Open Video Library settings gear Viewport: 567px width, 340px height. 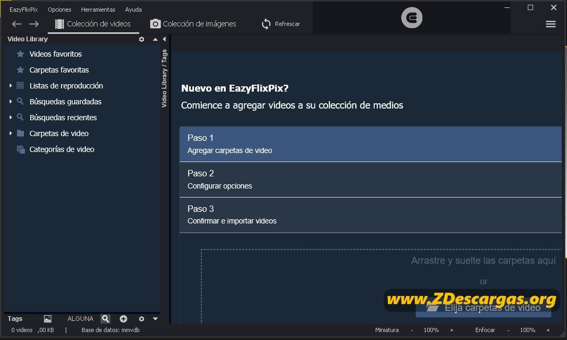[142, 39]
